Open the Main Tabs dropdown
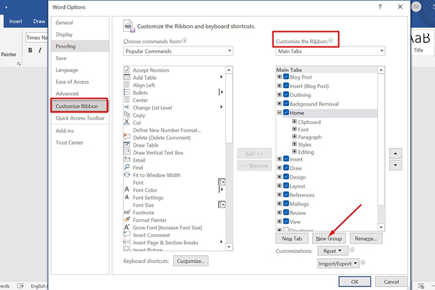The height and width of the screenshot is (290, 435). pos(330,51)
